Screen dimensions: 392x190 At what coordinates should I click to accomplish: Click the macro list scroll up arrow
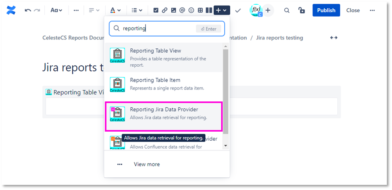tap(225, 46)
